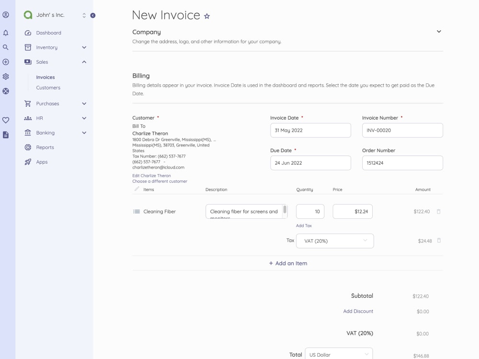The height and width of the screenshot is (359, 479).
Task: Click the Inventory box icon
Action: point(28,47)
